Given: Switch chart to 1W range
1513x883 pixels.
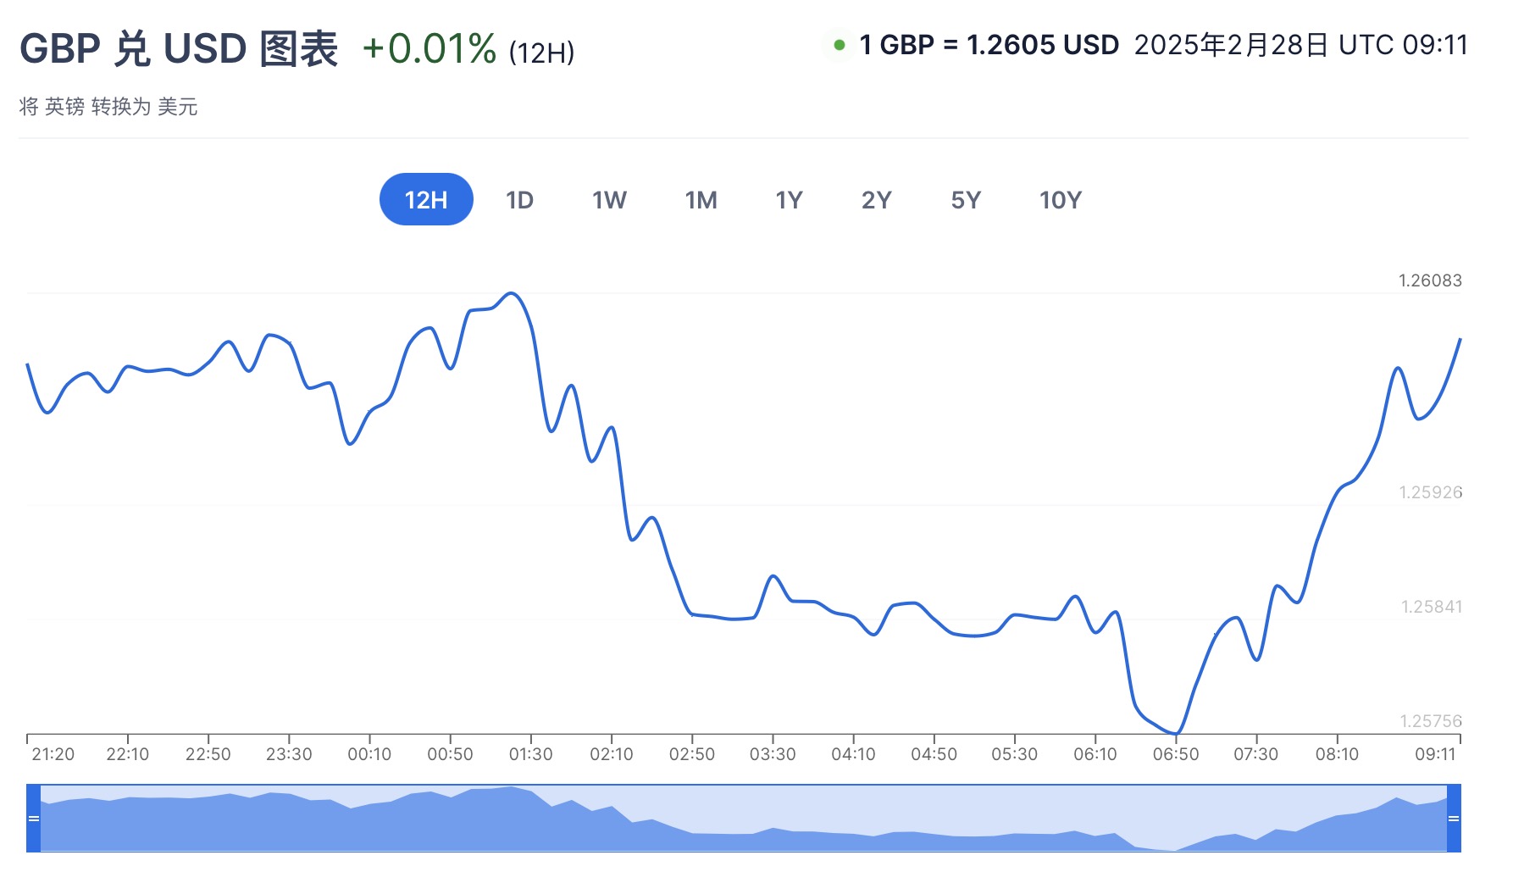Looking at the screenshot, I should (609, 200).
